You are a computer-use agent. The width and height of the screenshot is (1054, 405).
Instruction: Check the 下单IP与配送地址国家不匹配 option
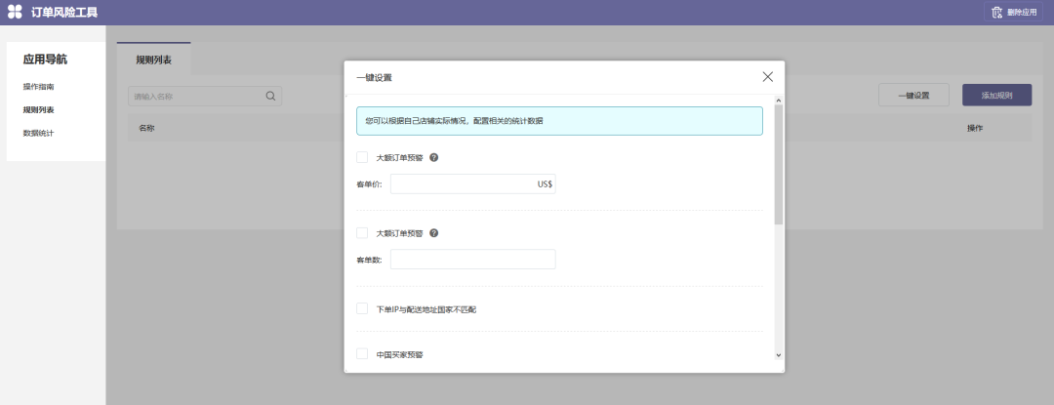coord(362,308)
